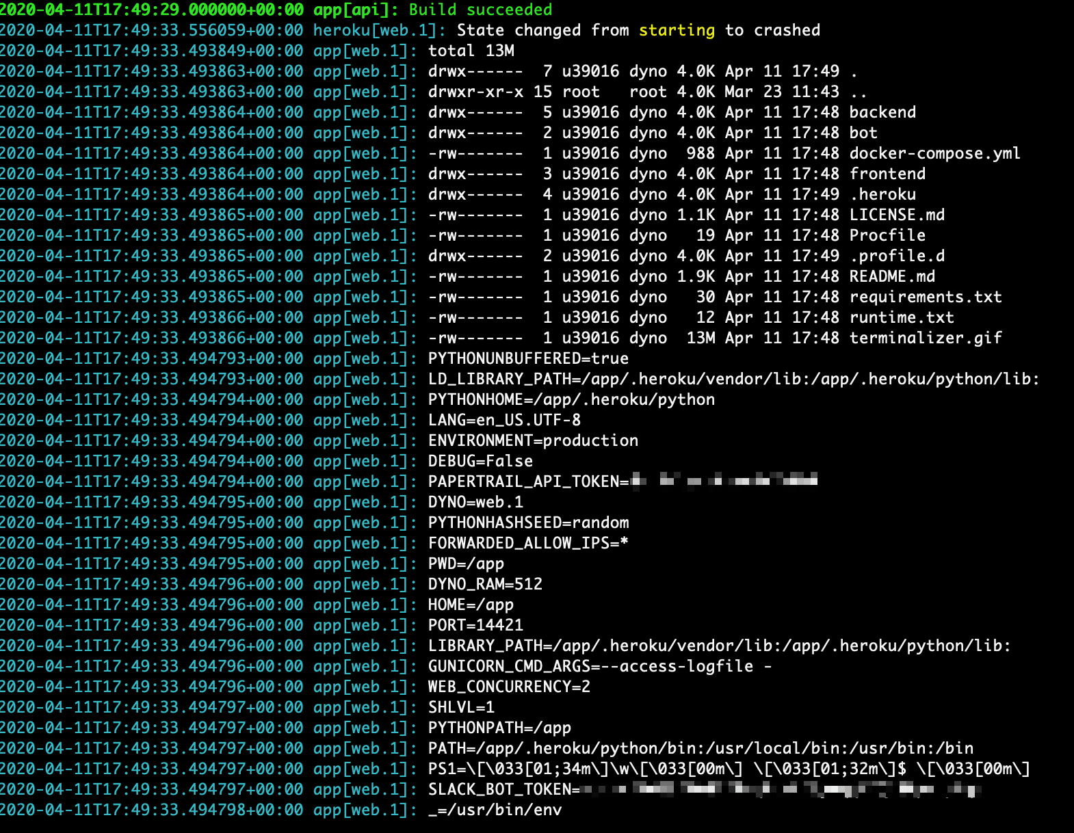Viewport: 1074px width, 833px height.
Task: Select 'PYTHONHASHSEED=random' variable
Action: point(528,523)
